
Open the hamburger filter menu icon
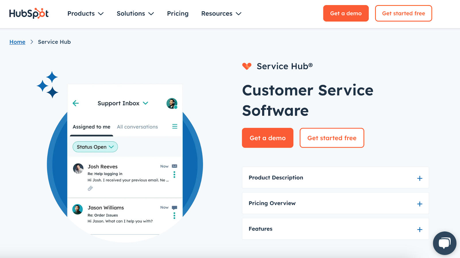(x=175, y=126)
